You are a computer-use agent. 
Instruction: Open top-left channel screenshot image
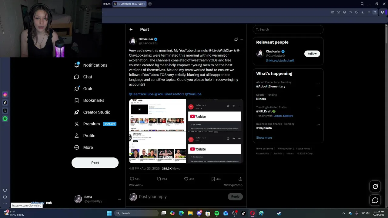tap(157, 115)
